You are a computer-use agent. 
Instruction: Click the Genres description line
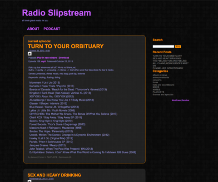point(57,74)
